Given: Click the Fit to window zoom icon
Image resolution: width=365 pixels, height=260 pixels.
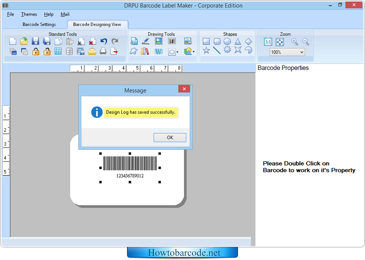Looking at the screenshot, I should tap(279, 42).
